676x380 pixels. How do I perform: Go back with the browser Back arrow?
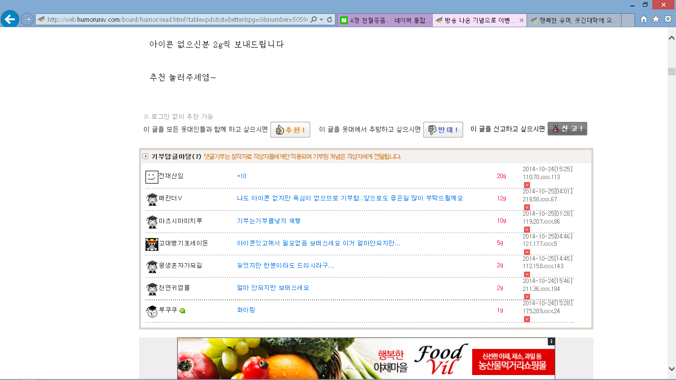pyautogui.click(x=9, y=19)
